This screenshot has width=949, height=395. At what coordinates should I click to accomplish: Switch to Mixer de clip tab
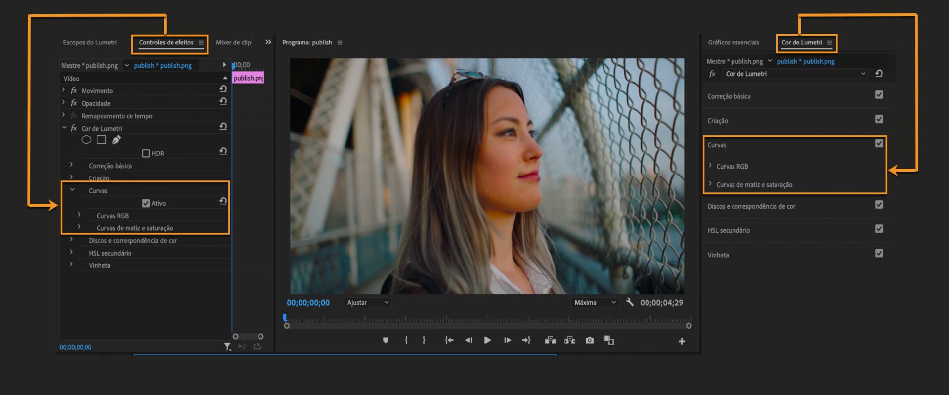233,43
